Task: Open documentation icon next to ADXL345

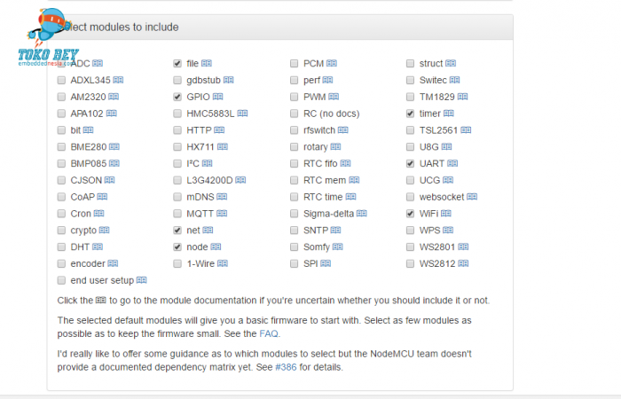Action: click(x=118, y=80)
